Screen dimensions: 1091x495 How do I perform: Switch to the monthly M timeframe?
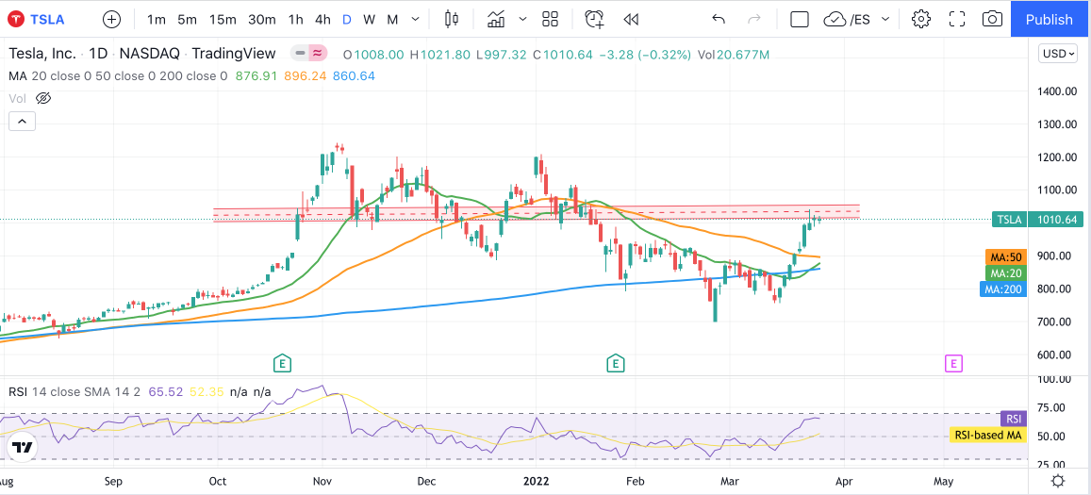(392, 20)
